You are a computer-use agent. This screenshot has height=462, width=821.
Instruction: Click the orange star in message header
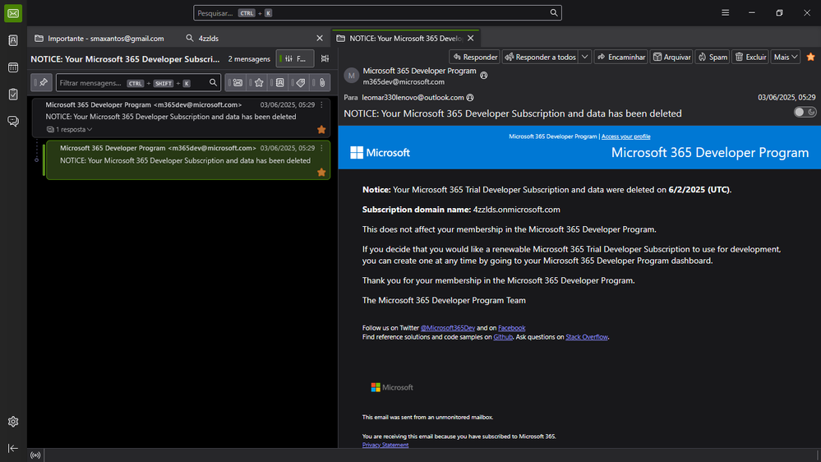click(810, 57)
